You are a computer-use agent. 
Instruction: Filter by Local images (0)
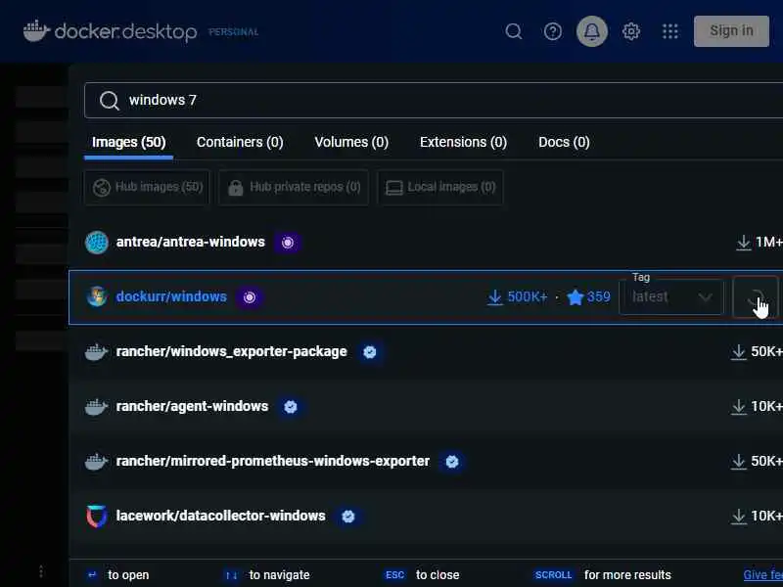439,187
